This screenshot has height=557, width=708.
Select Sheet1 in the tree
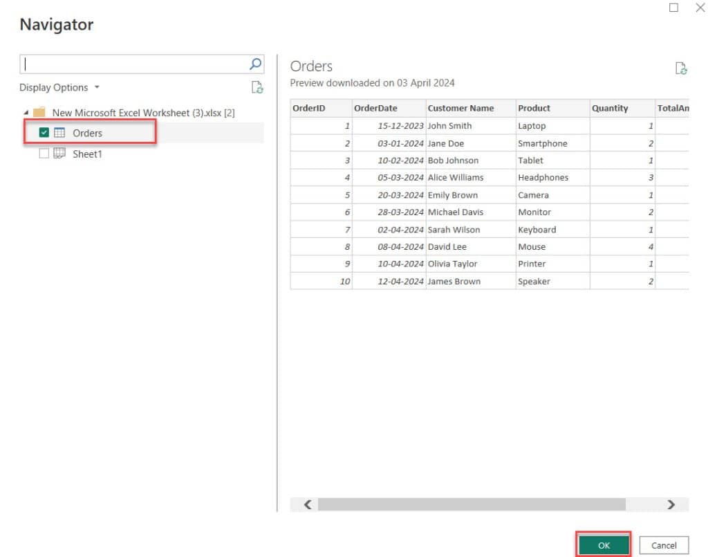[x=87, y=154]
